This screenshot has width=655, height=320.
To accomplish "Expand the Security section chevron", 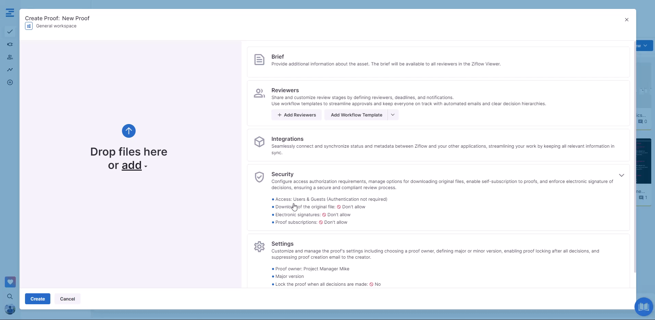I will tap(621, 175).
